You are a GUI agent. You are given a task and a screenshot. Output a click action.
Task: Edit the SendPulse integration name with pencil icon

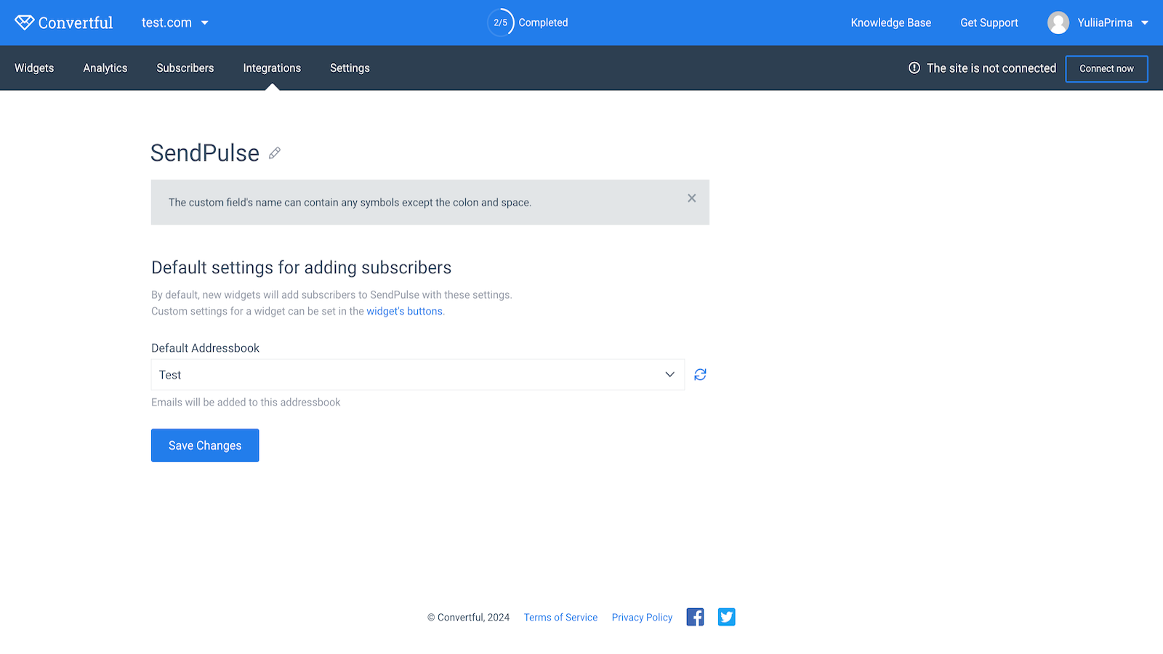point(274,153)
